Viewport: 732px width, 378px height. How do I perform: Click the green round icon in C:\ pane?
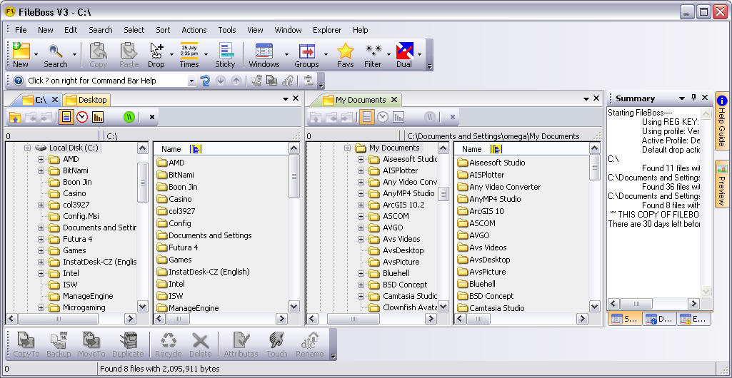tap(129, 117)
